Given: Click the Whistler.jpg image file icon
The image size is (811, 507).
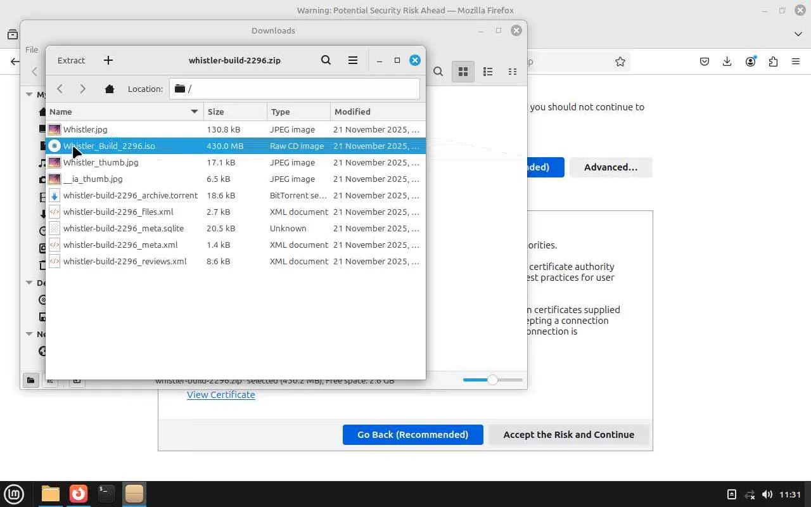Looking at the screenshot, I should pos(54,129).
